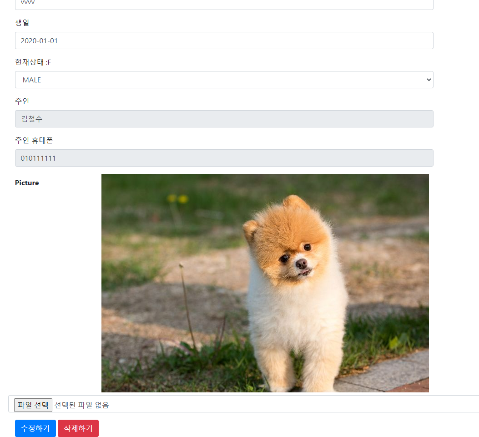The height and width of the screenshot is (437, 479).
Task: Click the 주인 휴대폰 label
Action: (x=34, y=140)
